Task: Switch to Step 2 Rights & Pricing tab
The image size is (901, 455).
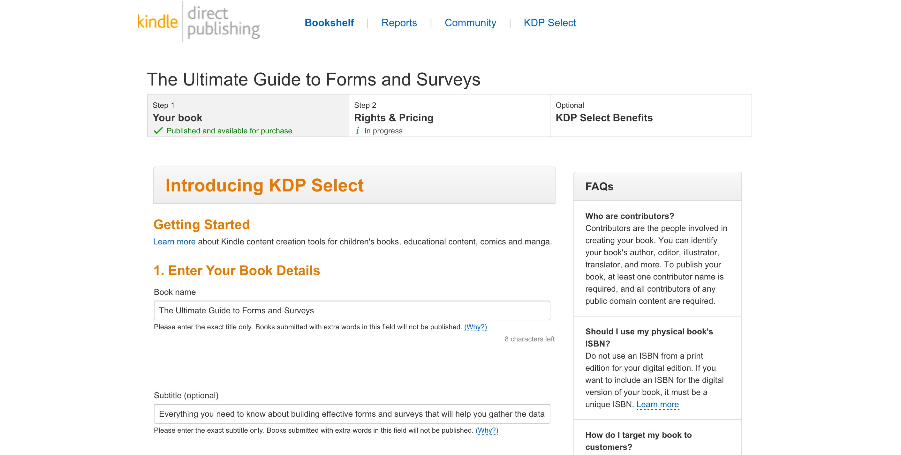Action: pyautogui.click(x=449, y=116)
